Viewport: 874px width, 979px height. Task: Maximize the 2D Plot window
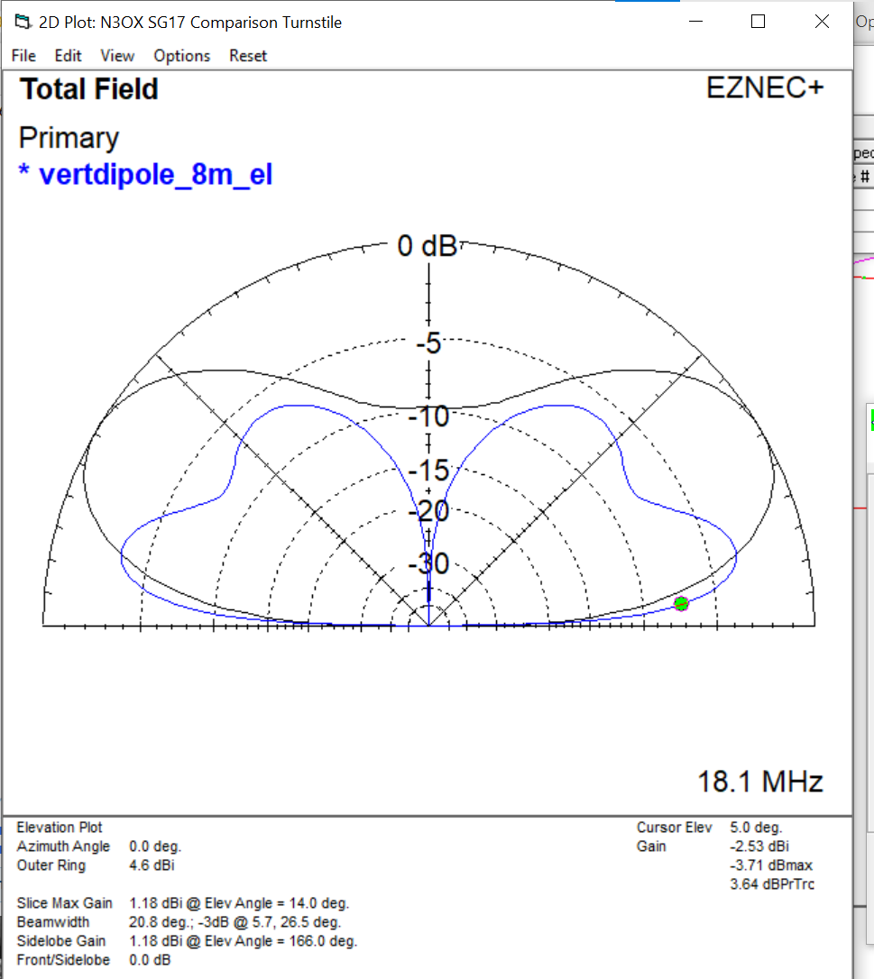point(758,23)
